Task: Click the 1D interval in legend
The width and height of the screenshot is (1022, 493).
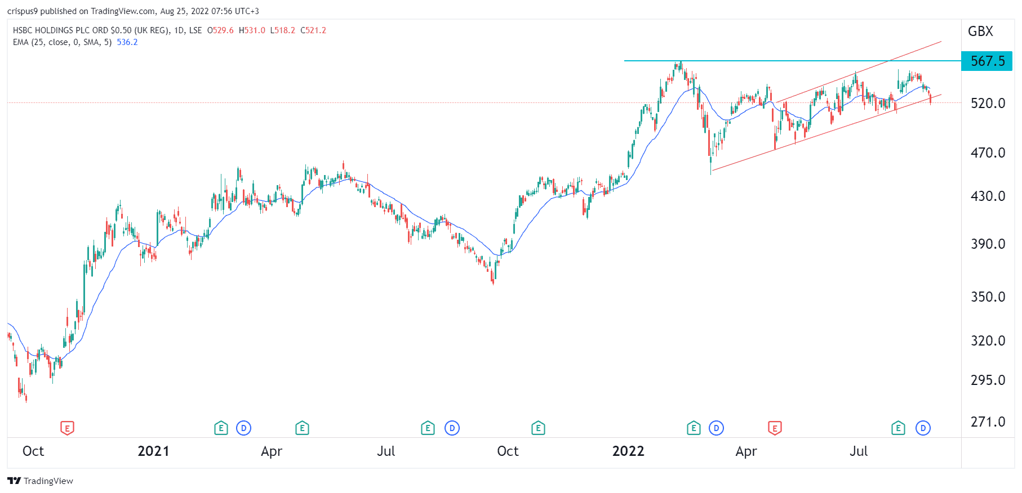Action: 179,30
